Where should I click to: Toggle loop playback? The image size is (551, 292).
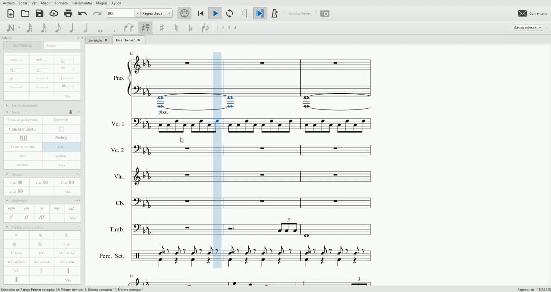click(230, 13)
